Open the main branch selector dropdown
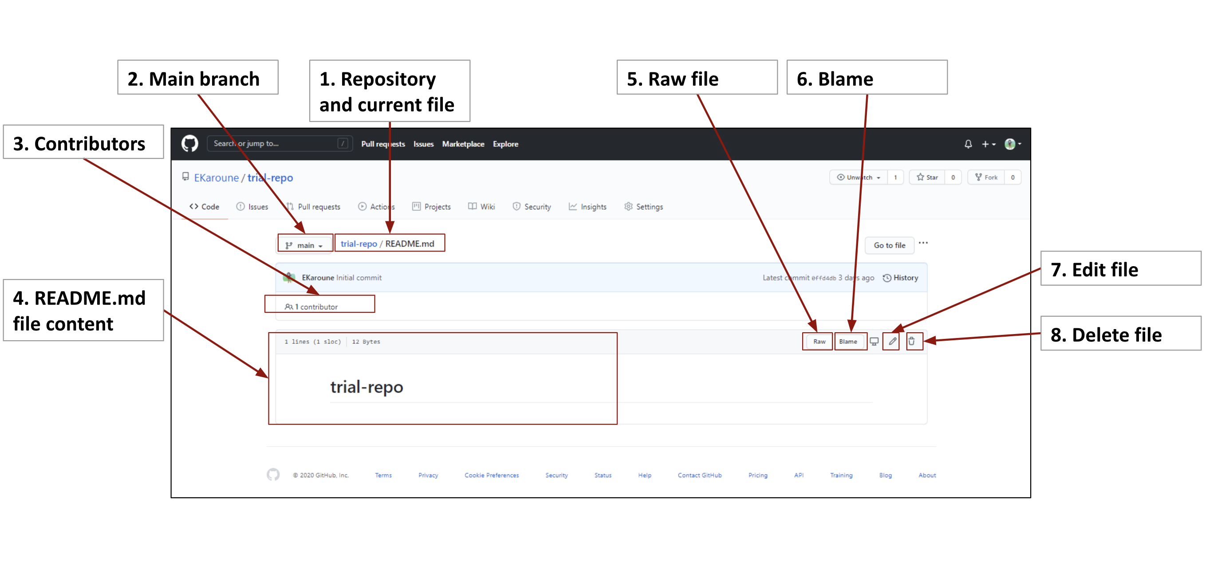The height and width of the screenshot is (566, 1229). coord(304,244)
